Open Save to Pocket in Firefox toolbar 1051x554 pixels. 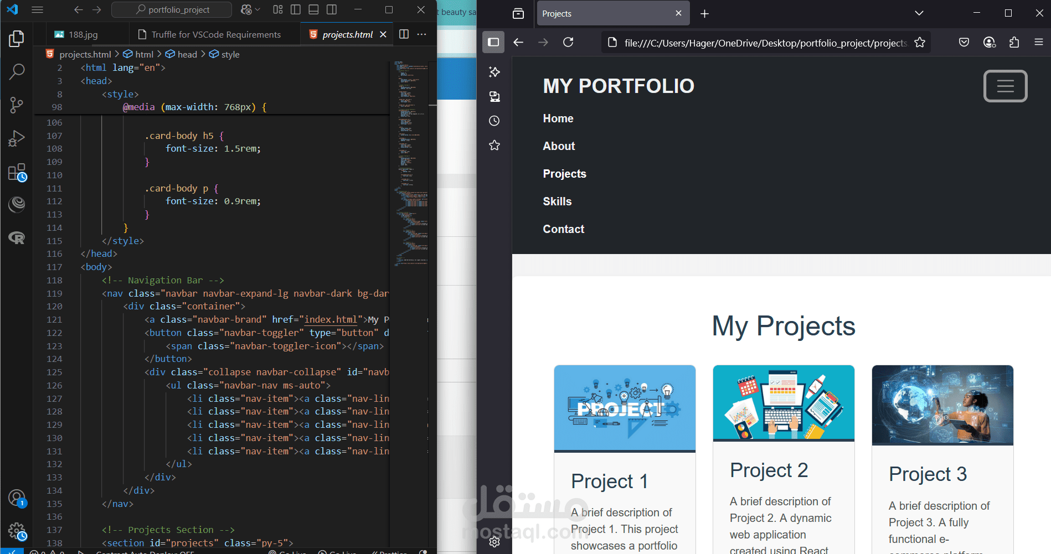pos(964,42)
